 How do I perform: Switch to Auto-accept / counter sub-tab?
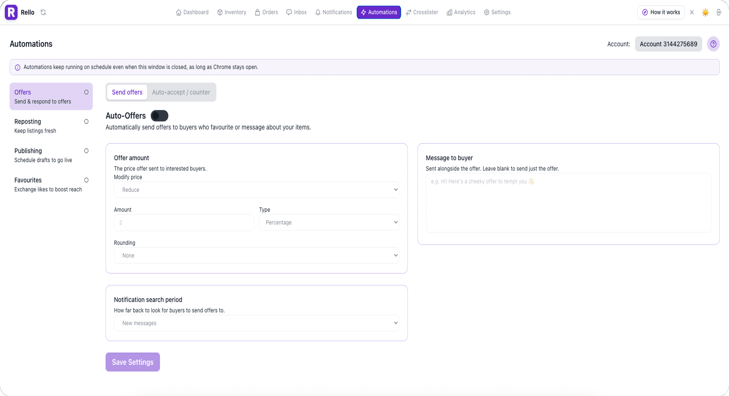pos(181,92)
